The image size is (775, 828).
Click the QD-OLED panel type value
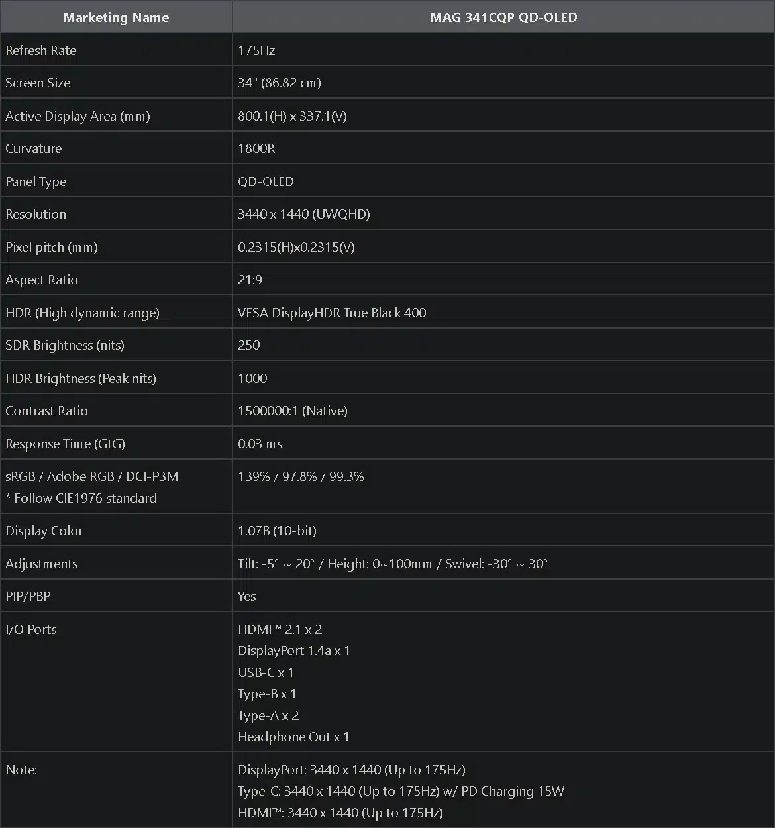tap(266, 181)
